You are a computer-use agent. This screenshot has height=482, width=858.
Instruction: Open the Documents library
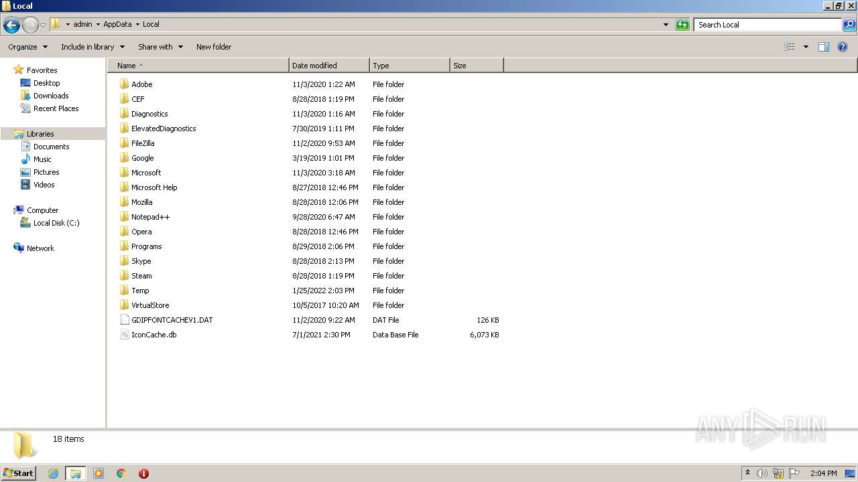coord(51,147)
